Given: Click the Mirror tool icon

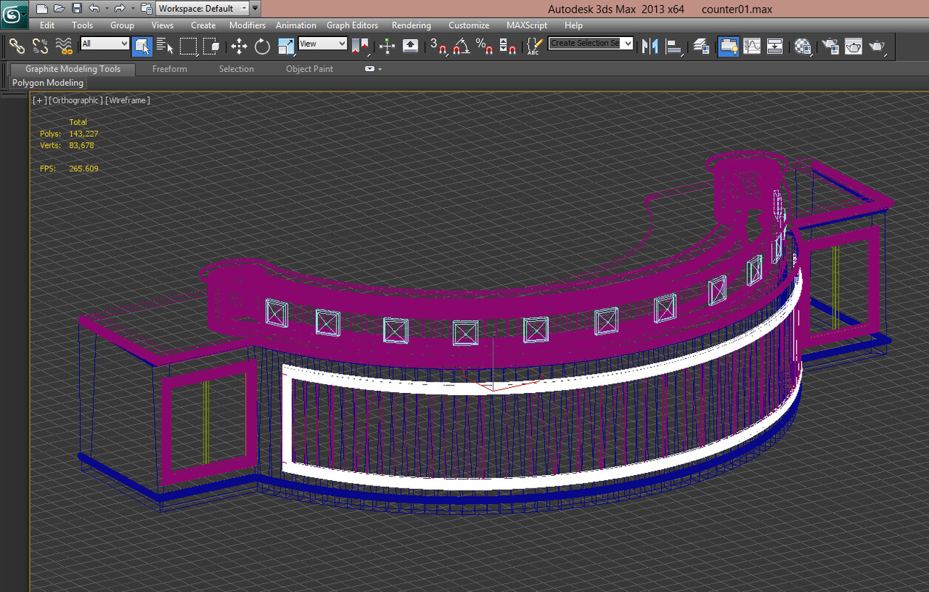Looking at the screenshot, I should 649,47.
